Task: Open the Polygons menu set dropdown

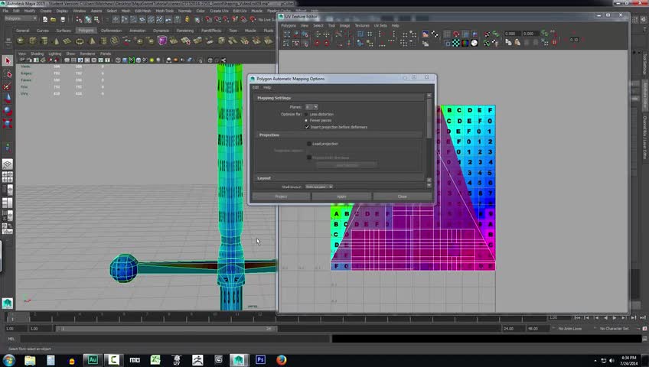Action: coord(20,18)
